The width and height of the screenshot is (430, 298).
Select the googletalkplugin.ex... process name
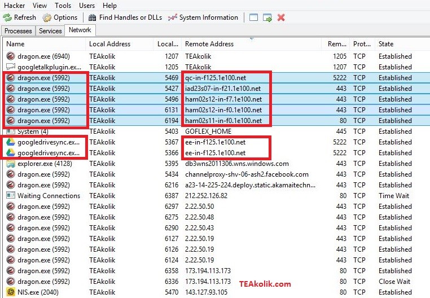[49, 67]
